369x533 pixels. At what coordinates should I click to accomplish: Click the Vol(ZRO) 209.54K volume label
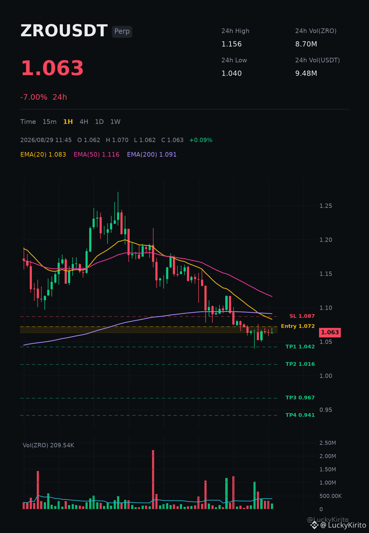tap(48, 445)
